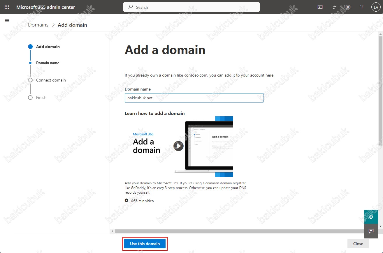The image size is (383, 253).
Task: Open the feedback chat bubble widget
Action: (371, 231)
